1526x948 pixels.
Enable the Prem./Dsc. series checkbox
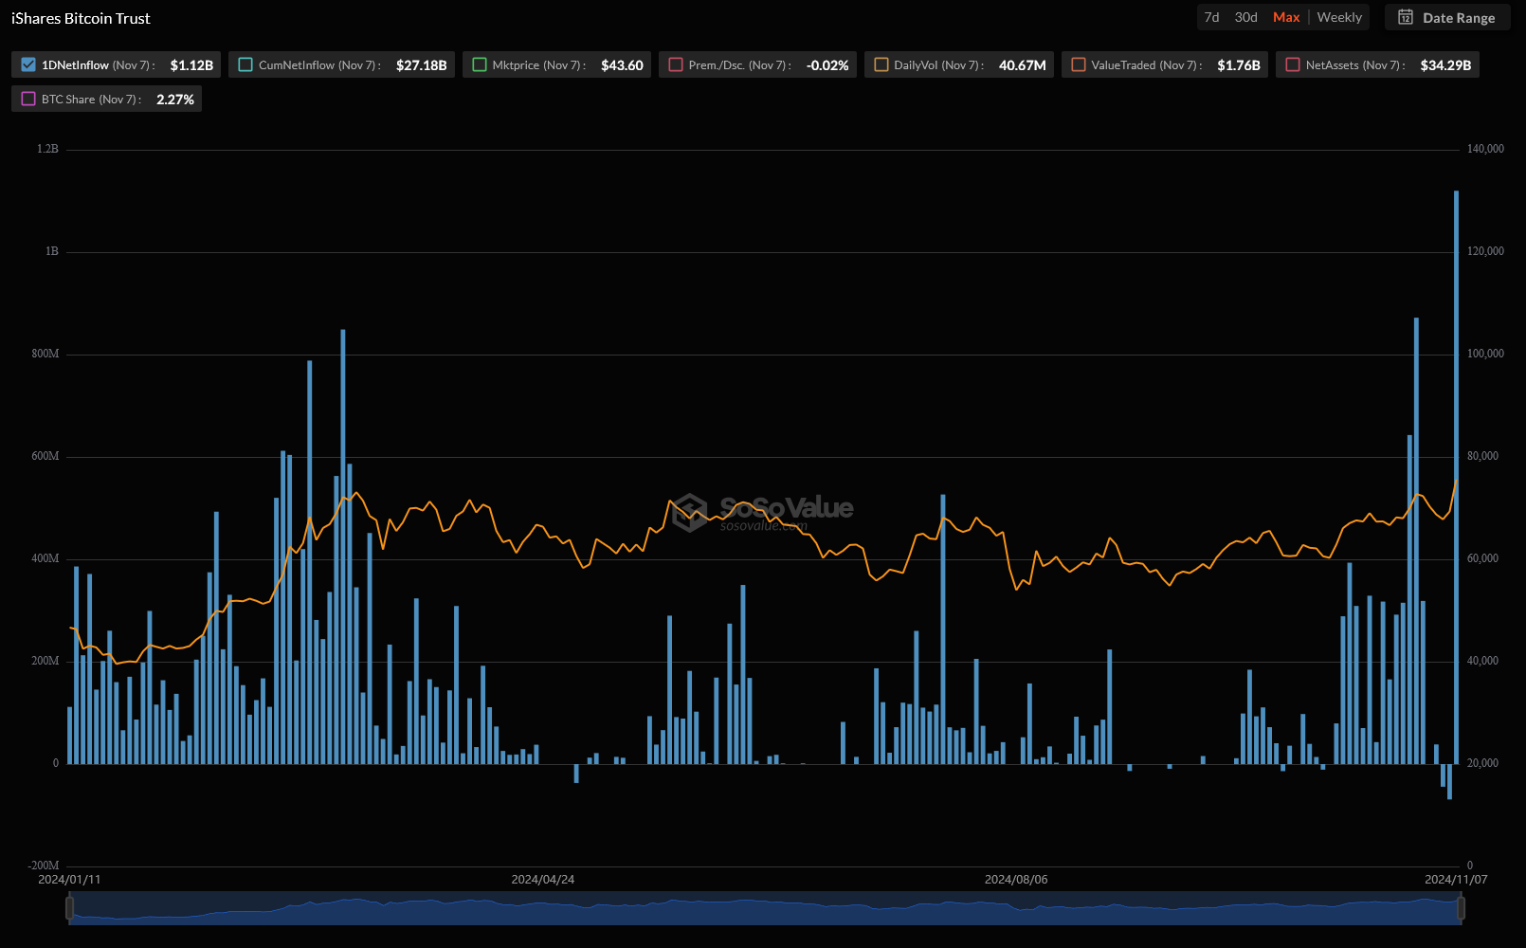point(676,65)
